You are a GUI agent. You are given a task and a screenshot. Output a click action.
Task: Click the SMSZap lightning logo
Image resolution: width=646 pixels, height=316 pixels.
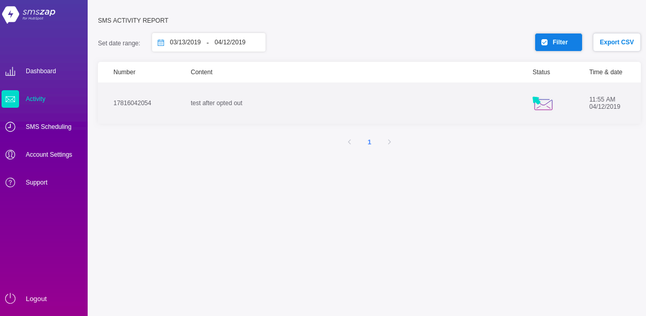point(10,14)
